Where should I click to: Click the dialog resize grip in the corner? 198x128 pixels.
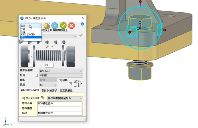pos(85,119)
